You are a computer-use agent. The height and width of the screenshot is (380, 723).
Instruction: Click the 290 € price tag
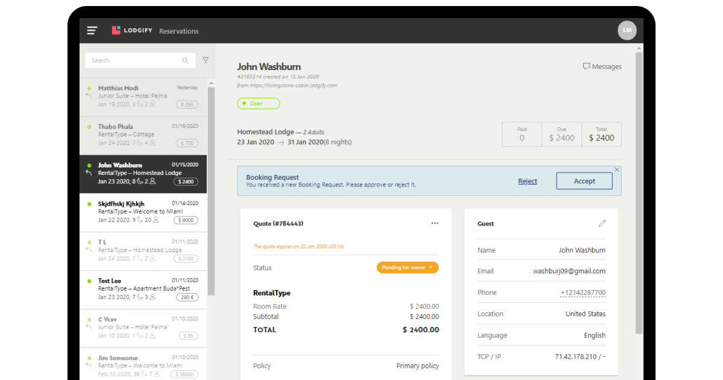[187, 297]
